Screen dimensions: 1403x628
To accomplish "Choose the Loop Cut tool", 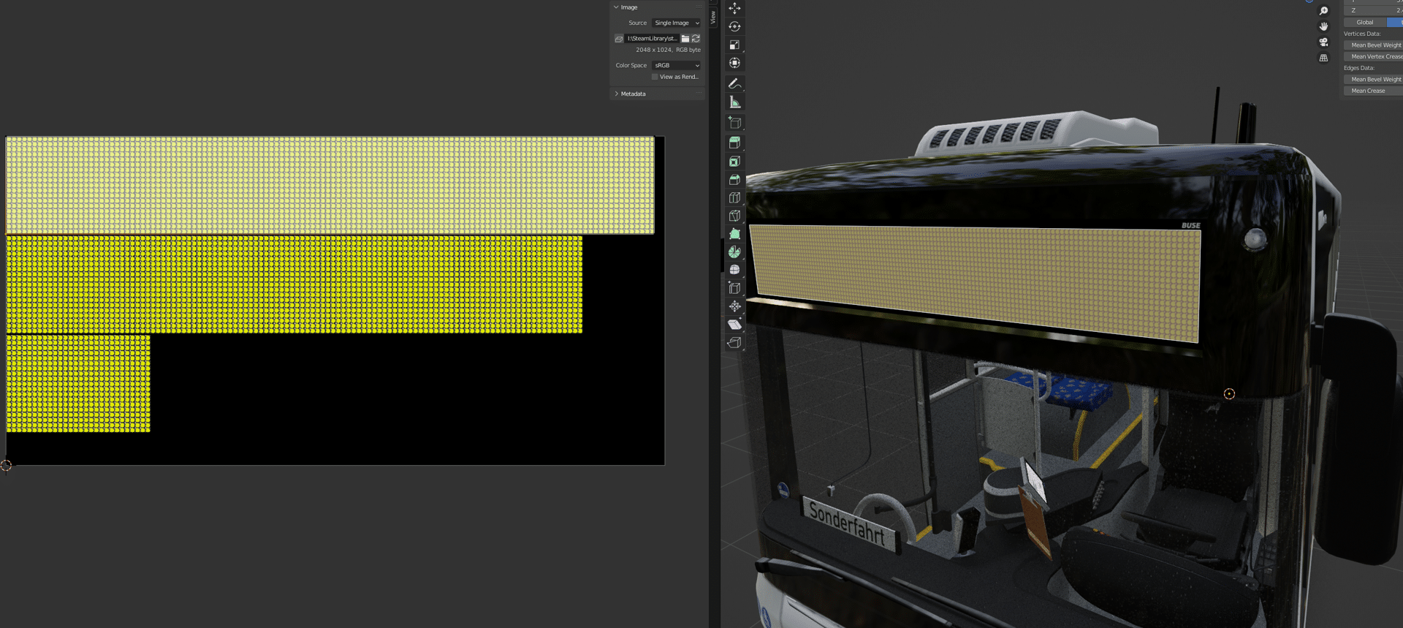I will pos(734,197).
